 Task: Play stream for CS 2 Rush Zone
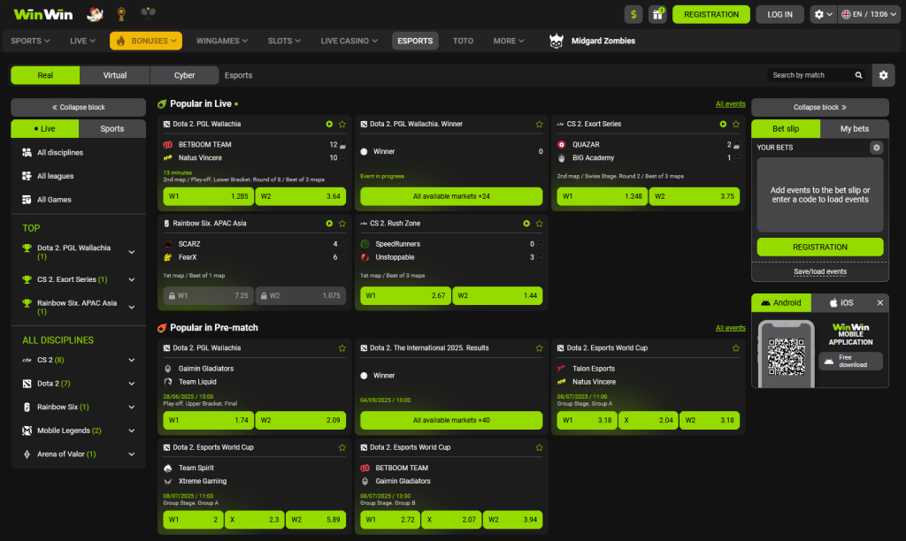point(526,224)
